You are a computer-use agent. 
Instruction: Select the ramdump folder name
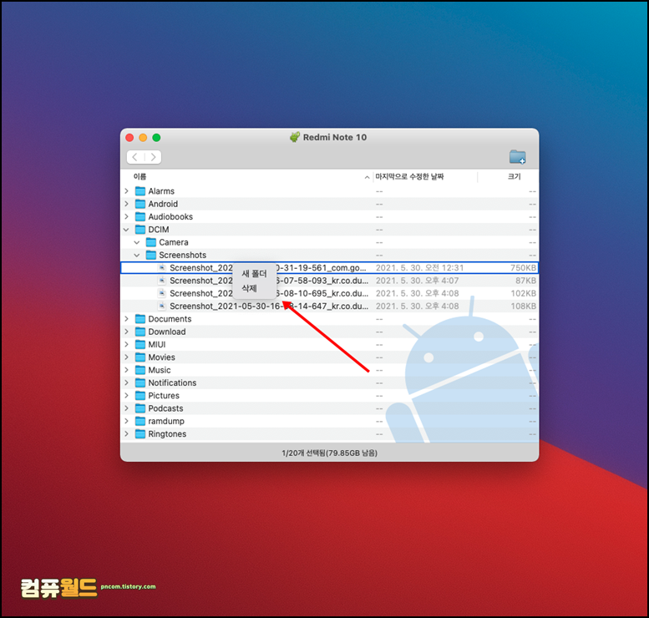[166, 422]
